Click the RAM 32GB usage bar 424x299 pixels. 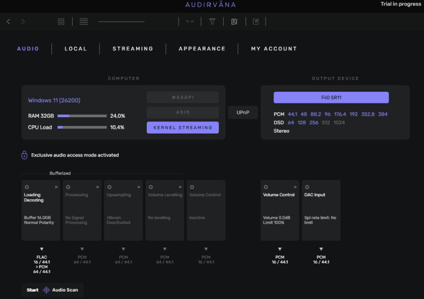pyautogui.click(x=82, y=116)
